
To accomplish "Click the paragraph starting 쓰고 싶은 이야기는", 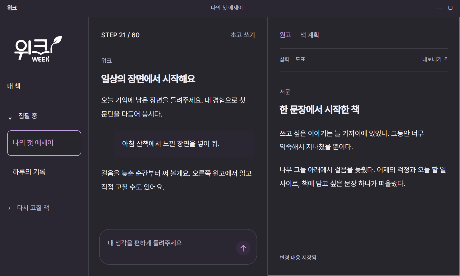I will (352, 140).
